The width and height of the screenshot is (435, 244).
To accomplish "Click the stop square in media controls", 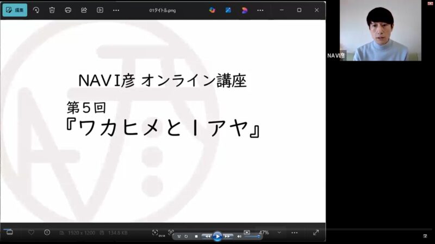I will click(x=196, y=236).
